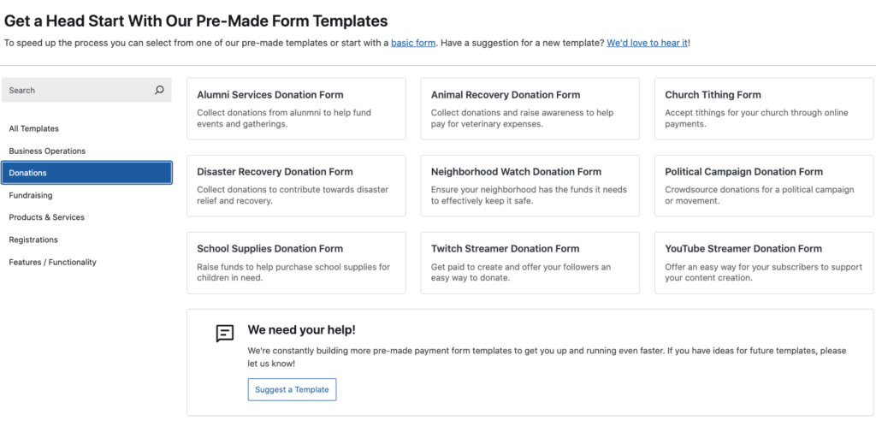This screenshot has width=876, height=444.
Task: Switch to the Fundraising category
Action: coord(31,195)
